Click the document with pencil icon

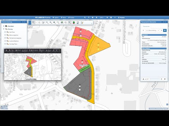82,23
